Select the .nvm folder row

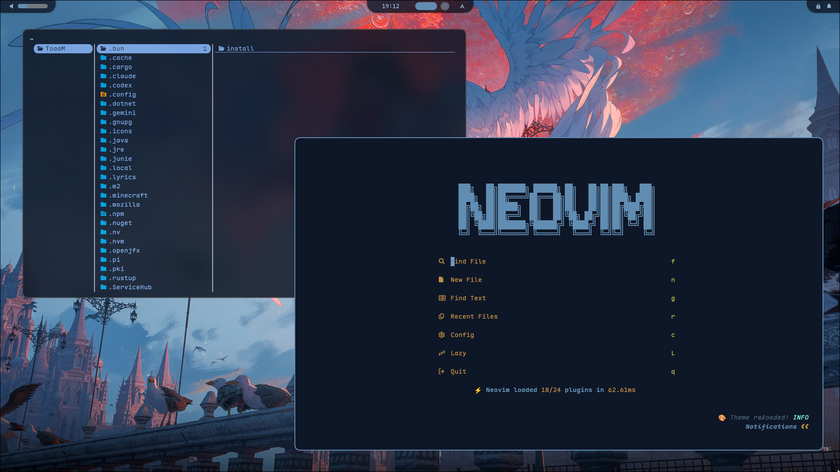pyautogui.click(x=154, y=241)
